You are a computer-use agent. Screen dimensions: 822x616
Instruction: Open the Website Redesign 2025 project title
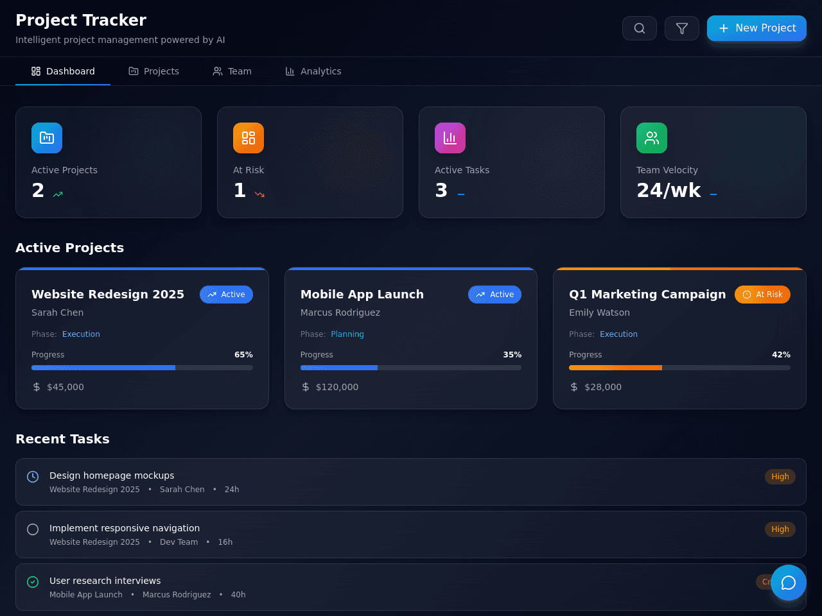pos(108,295)
